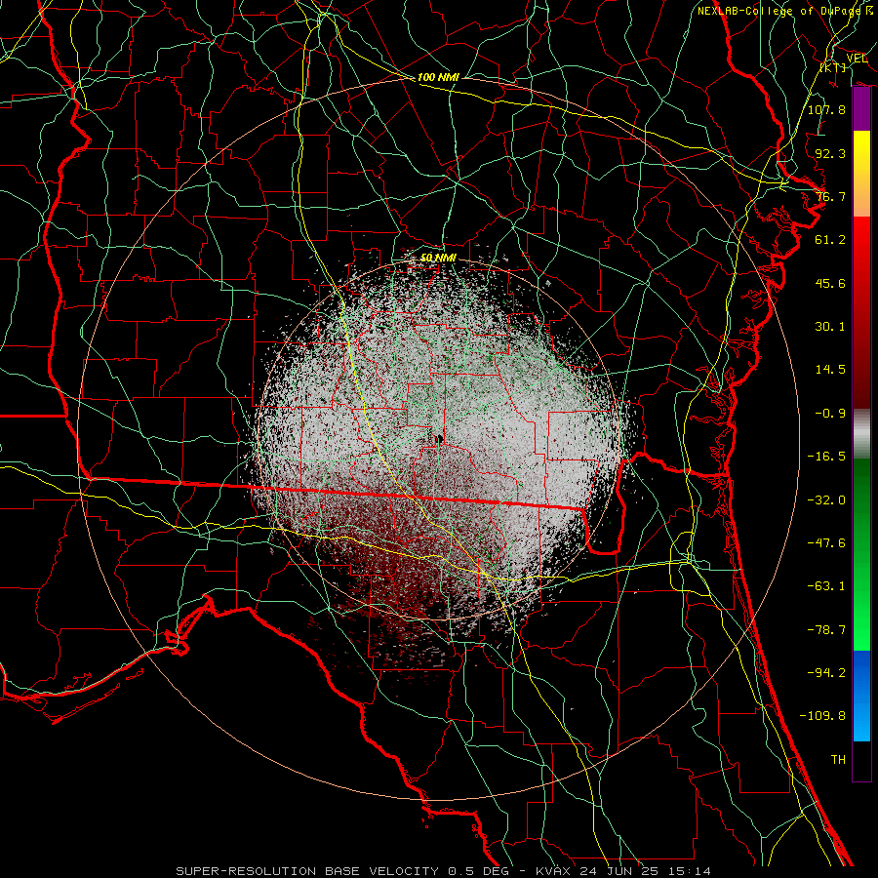
Task: Click the 107.8 velocity legend value
Action: click(826, 109)
